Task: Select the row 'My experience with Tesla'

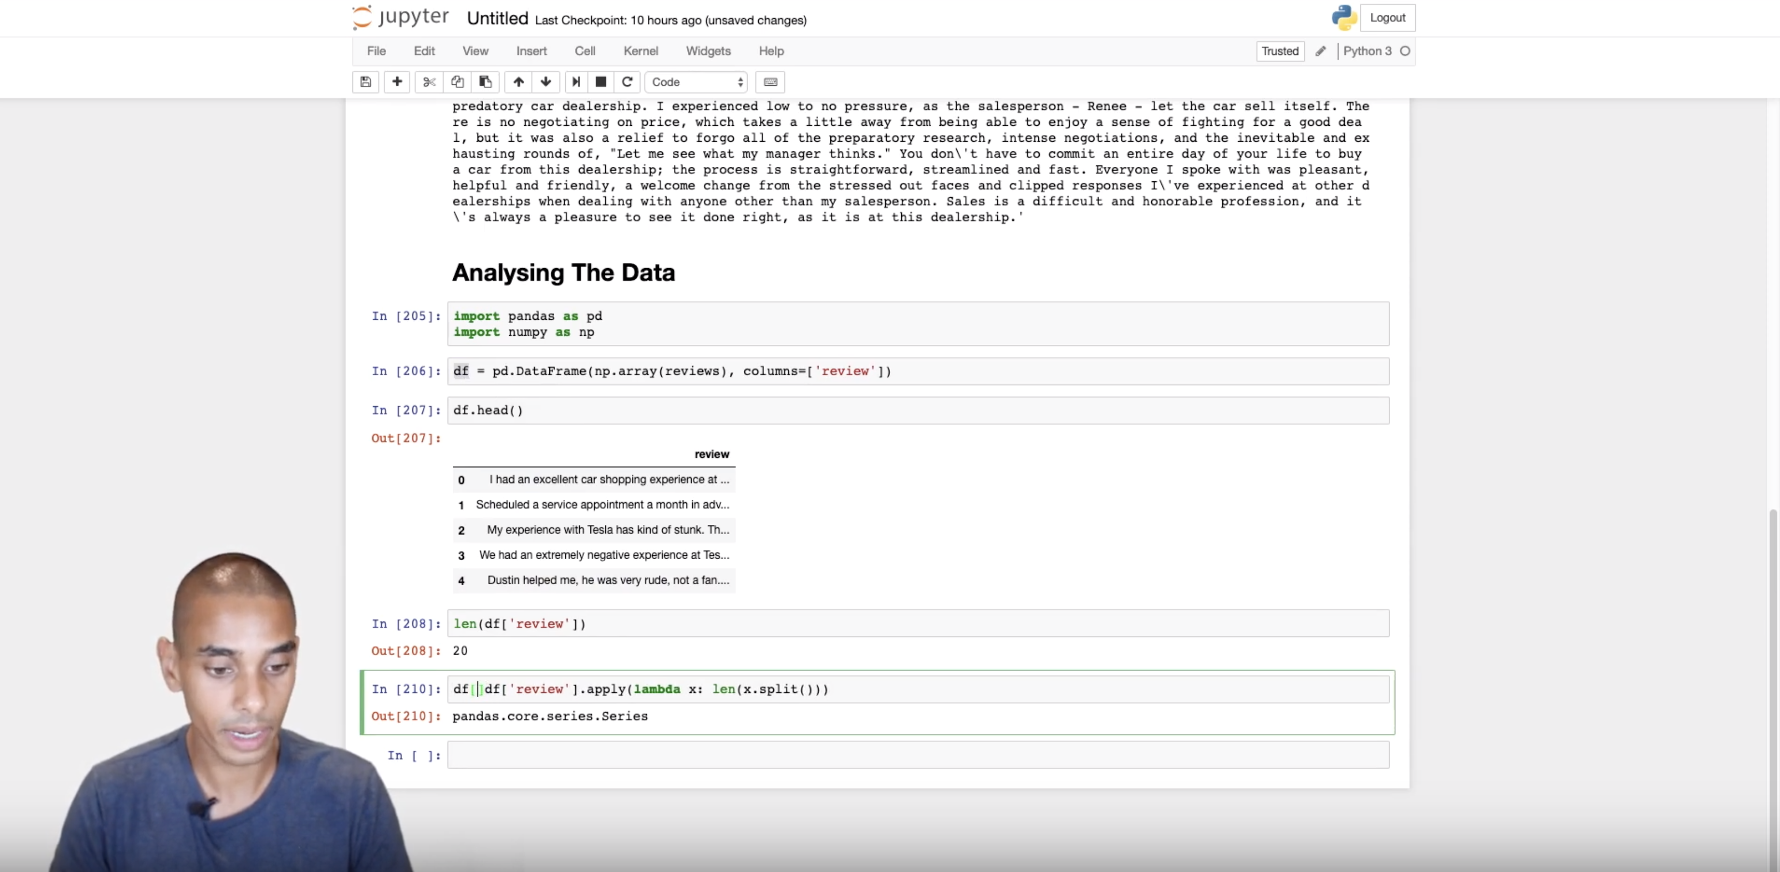Action: click(x=594, y=530)
